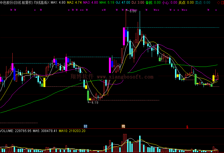Click the 4.19 low price annotation

pyautogui.click(x=95, y=102)
